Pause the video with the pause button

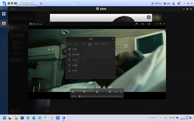97,92
